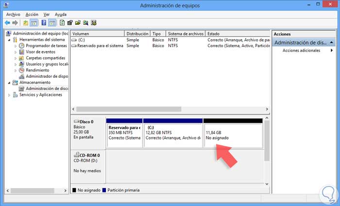Select the (C:) volume row in list
Viewport: 340px width, 206px height.
tap(170, 40)
